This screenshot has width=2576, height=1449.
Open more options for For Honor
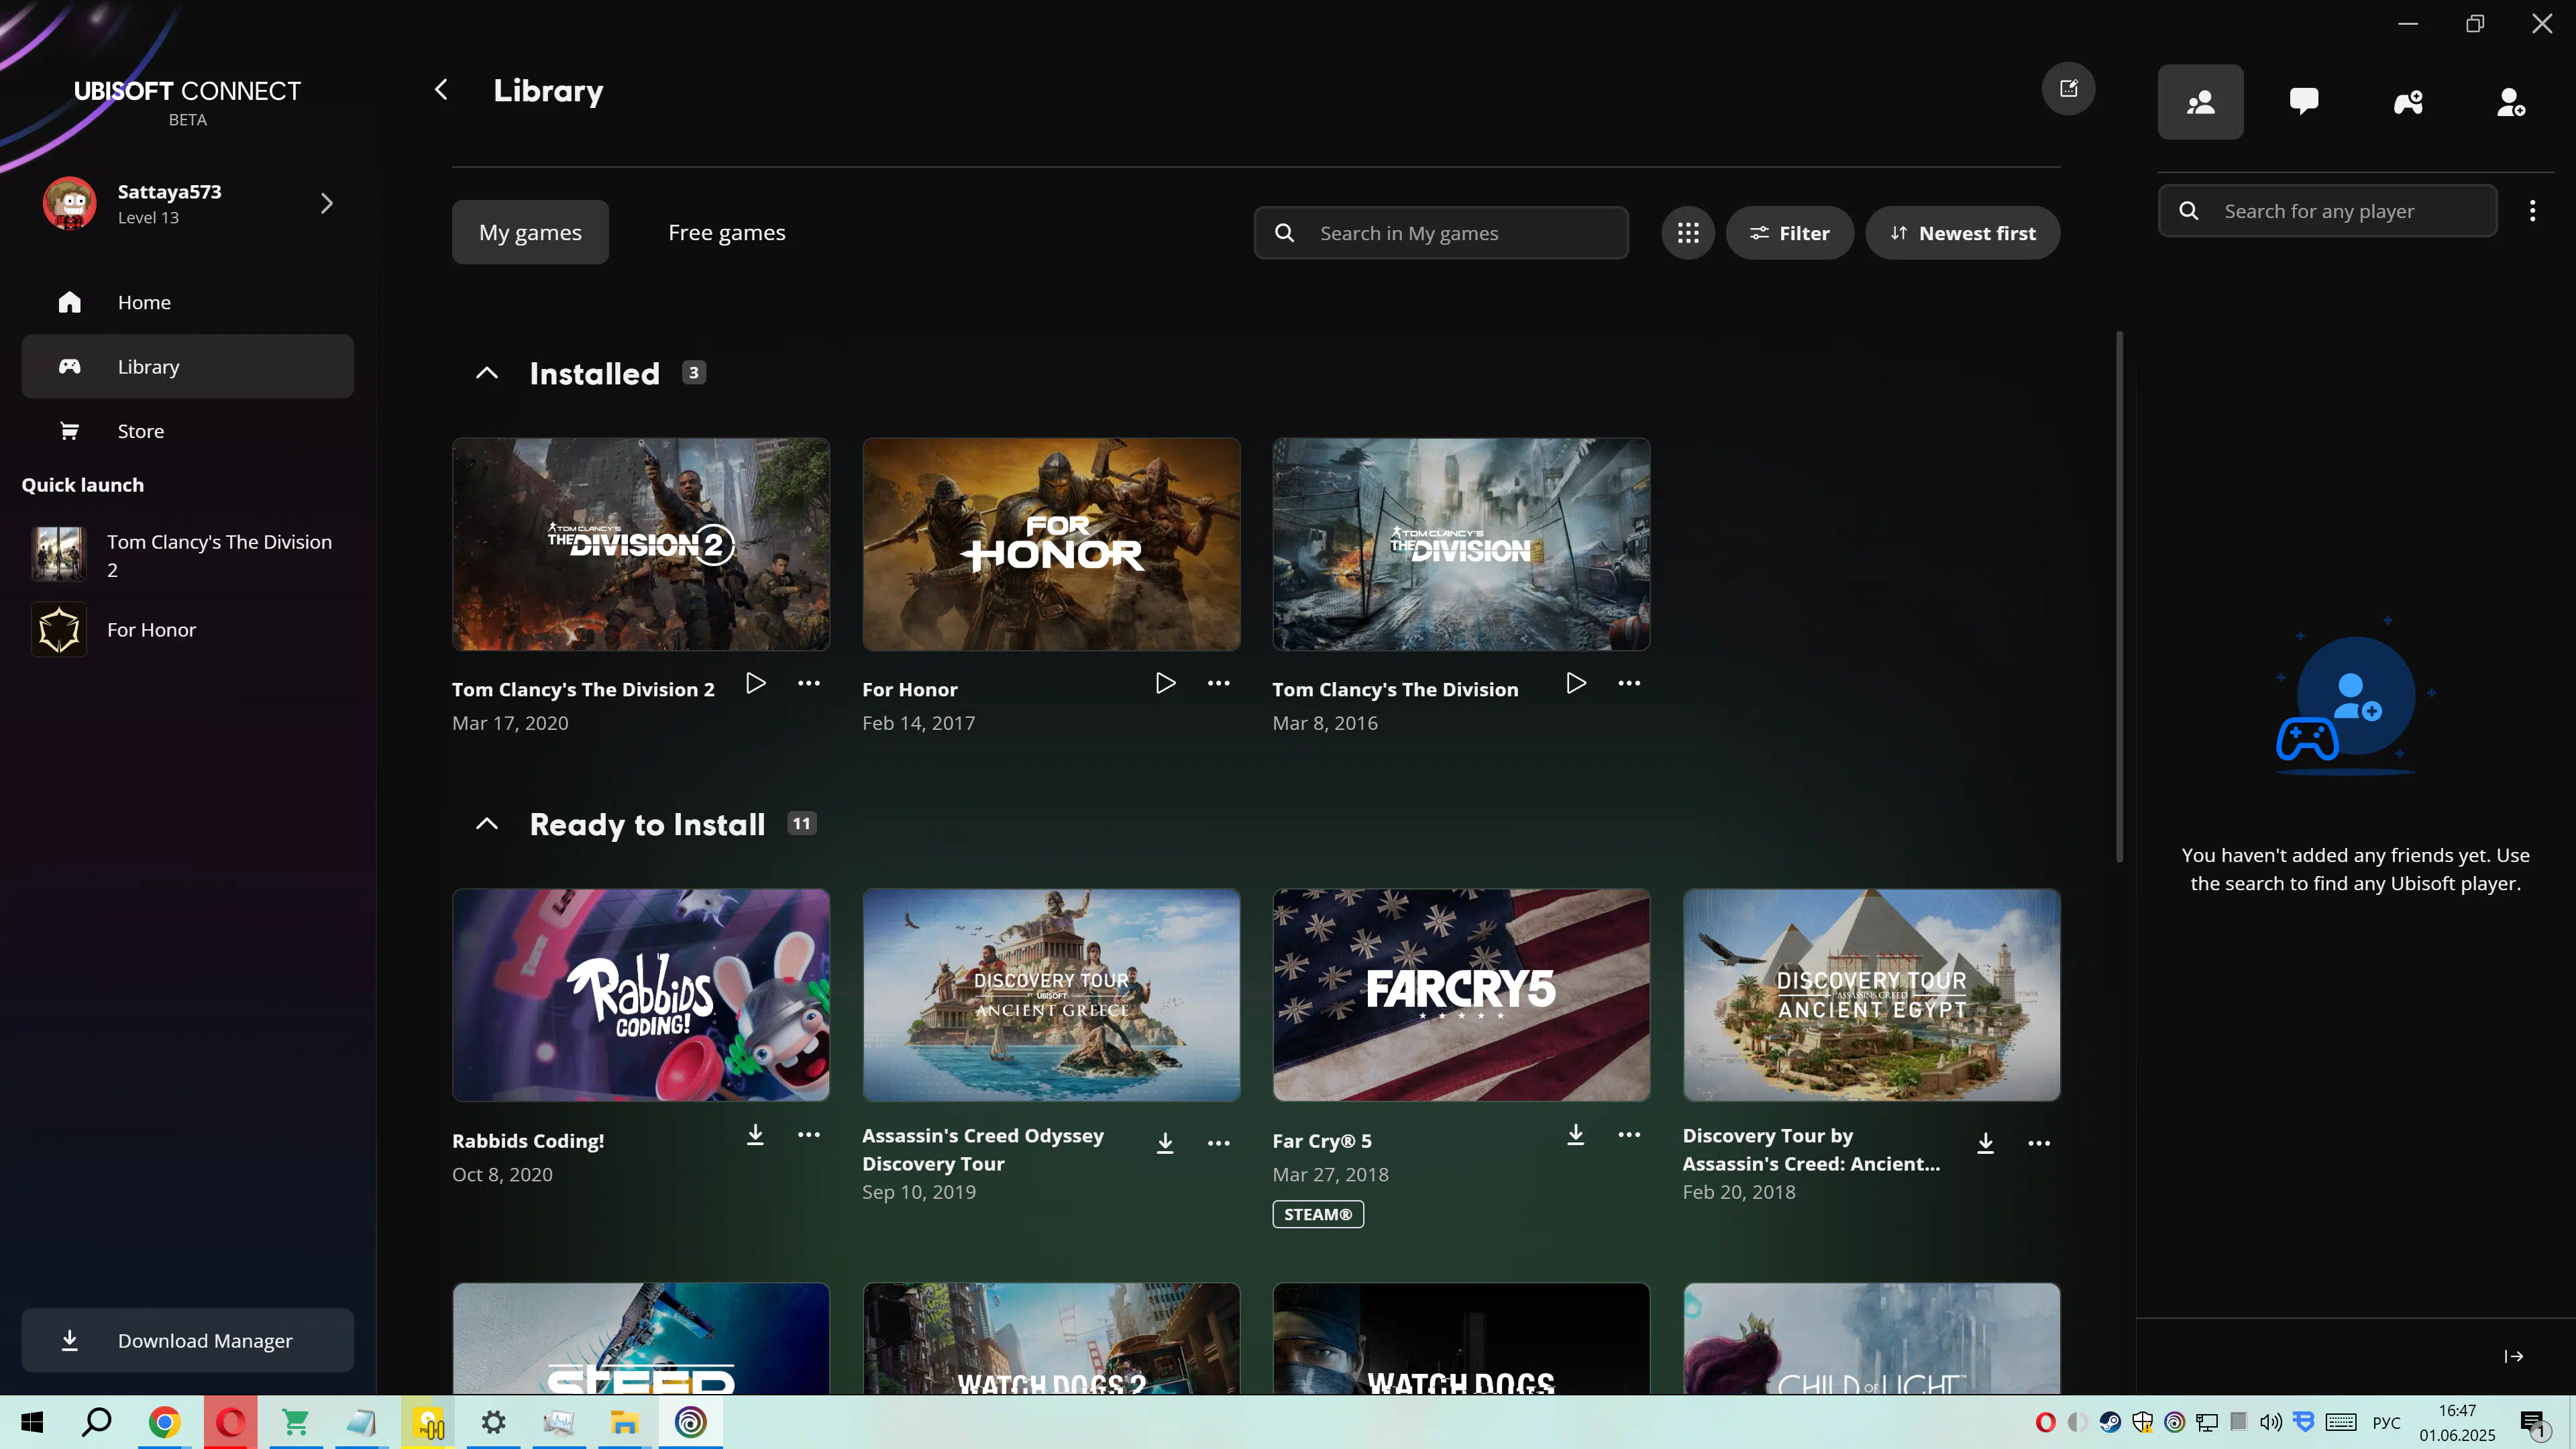point(1219,683)
